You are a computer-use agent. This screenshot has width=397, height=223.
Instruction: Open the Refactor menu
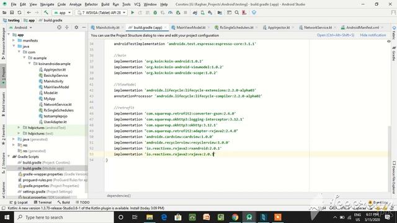pos(91,4)
